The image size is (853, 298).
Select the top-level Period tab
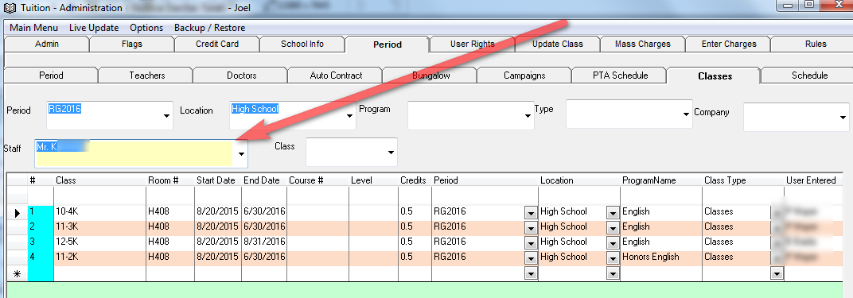(388, 44)
